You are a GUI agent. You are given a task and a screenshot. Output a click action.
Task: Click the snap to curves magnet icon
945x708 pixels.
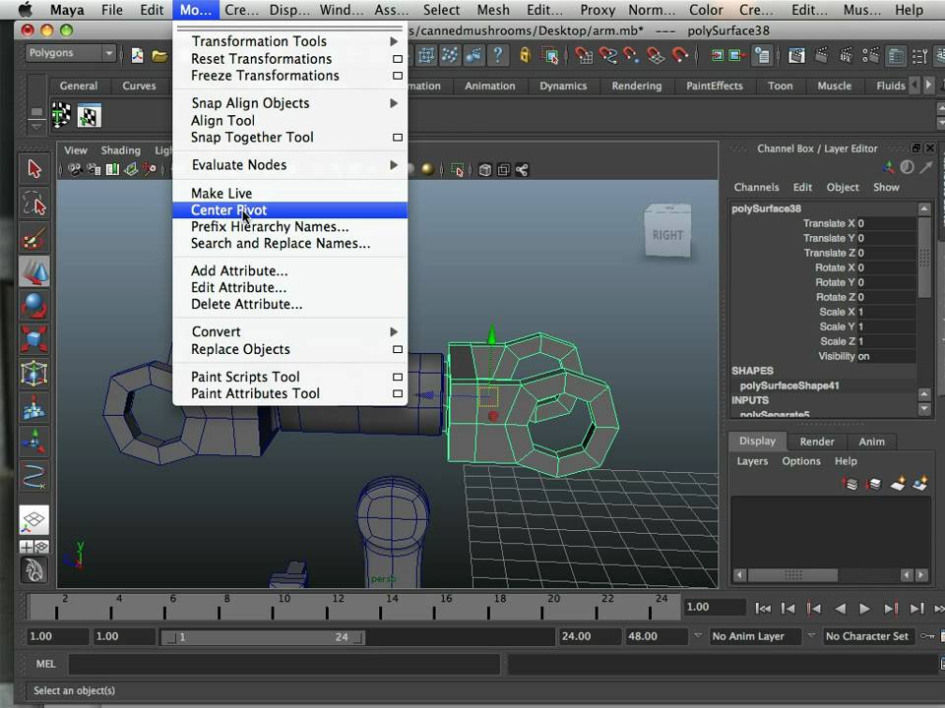(x=607, y=55)
